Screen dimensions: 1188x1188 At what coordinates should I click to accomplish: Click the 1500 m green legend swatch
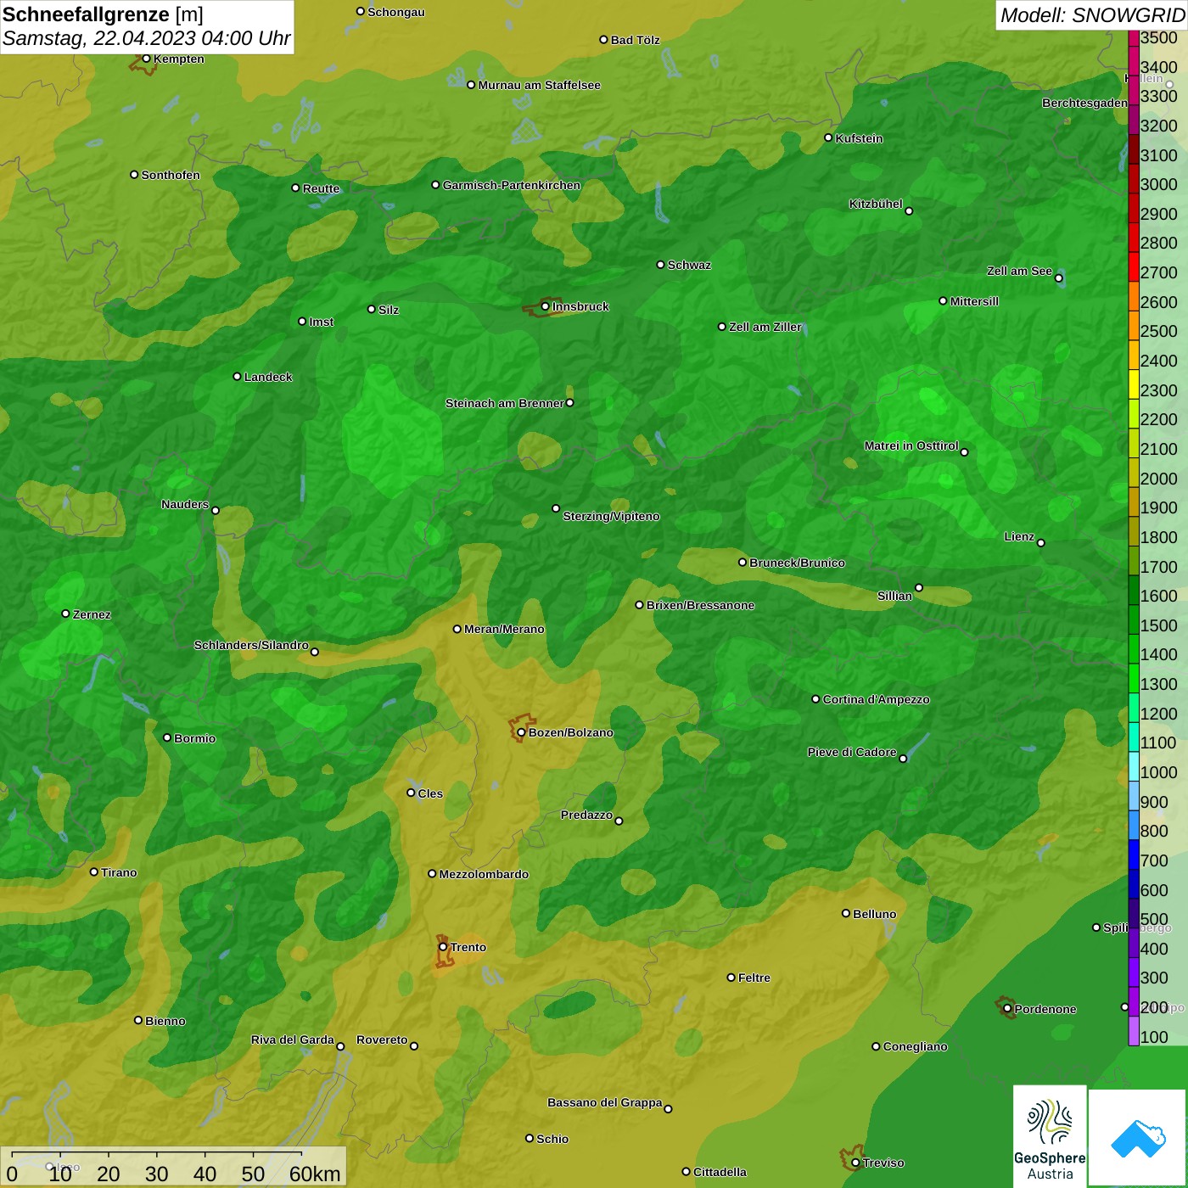click(1134, 619)
